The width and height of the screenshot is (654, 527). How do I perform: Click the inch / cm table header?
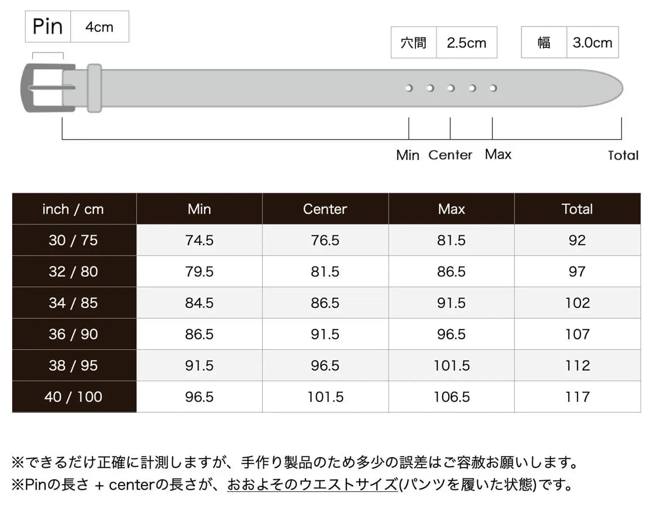click(x=73, y=209)
